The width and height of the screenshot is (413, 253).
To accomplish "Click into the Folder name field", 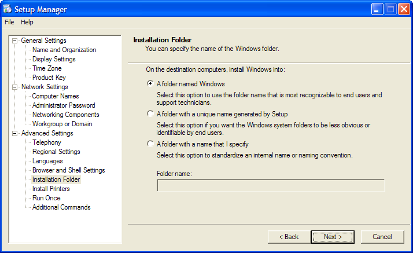I will coord(271,185).
